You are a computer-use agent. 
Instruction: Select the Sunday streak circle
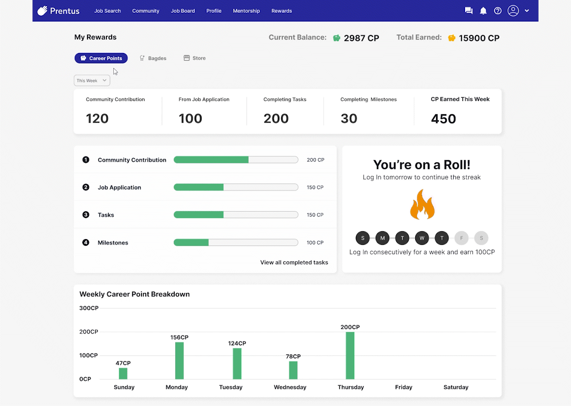tap(363, 238)
